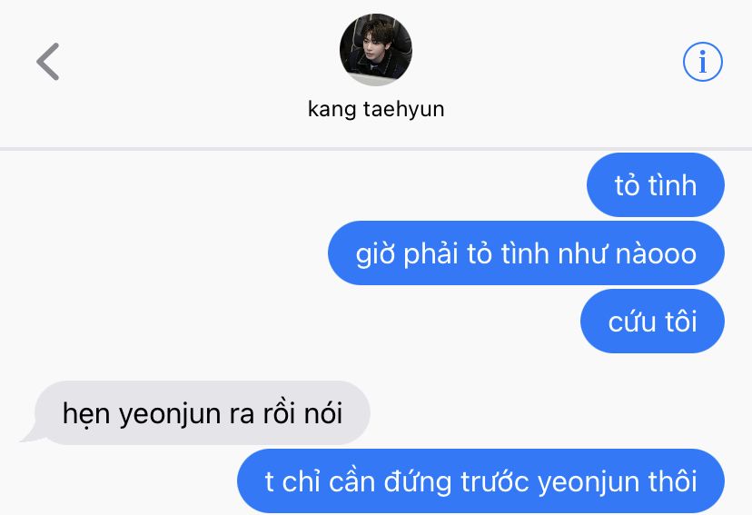This screenshot has height=515, width=752.
Task: Click the word 'taehyun' in the header name
Action: (404, 110)
